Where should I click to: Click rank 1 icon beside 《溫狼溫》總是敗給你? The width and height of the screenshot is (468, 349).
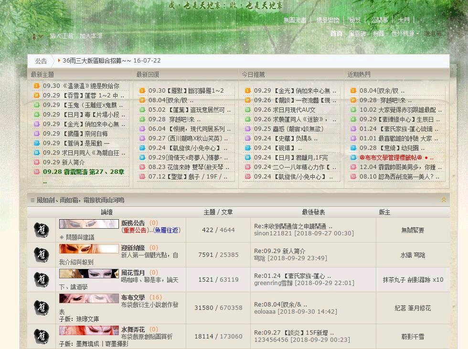tap(36, 86)
